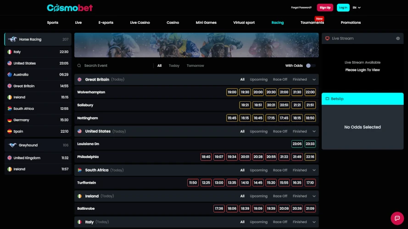The height and width of the screenshot is (229, 408).
Task: Open Promotions page
Action: click(351, 22)
